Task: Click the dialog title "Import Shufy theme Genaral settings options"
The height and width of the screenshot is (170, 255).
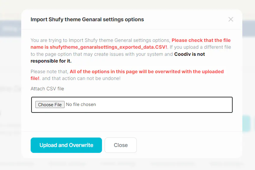Action: click(87, 19)
